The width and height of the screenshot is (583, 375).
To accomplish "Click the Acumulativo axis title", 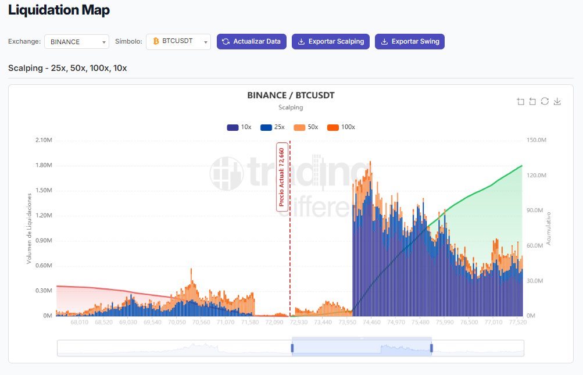I will coord(549,228).
